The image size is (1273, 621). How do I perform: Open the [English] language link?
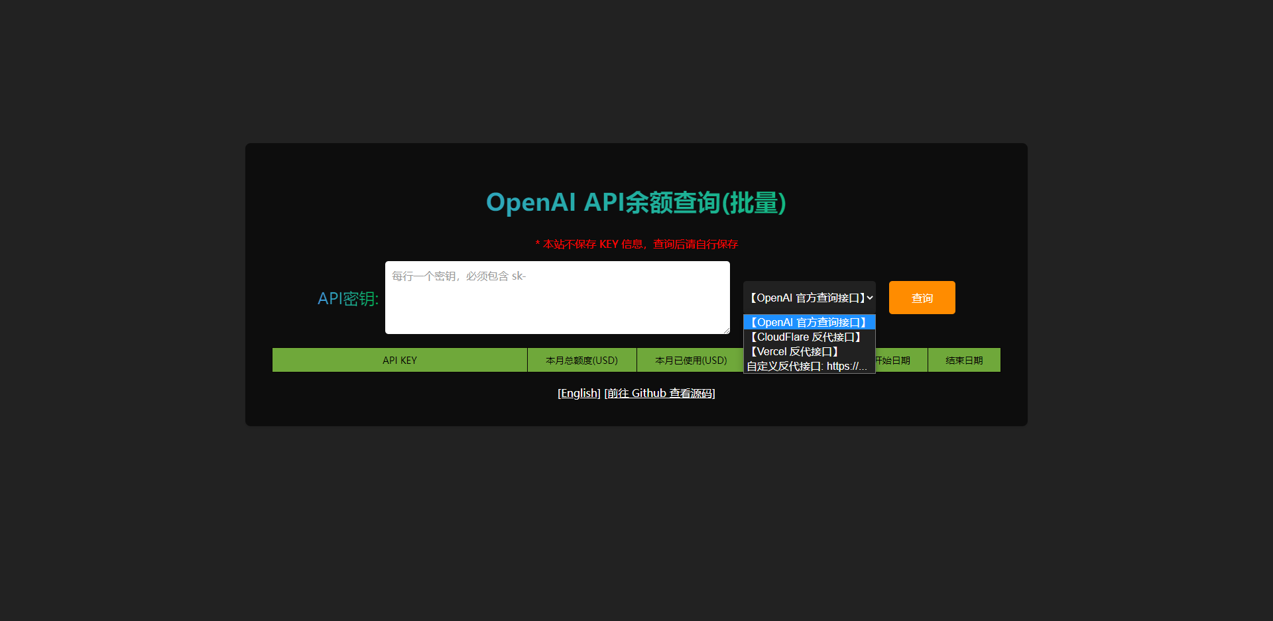(578, 392)
